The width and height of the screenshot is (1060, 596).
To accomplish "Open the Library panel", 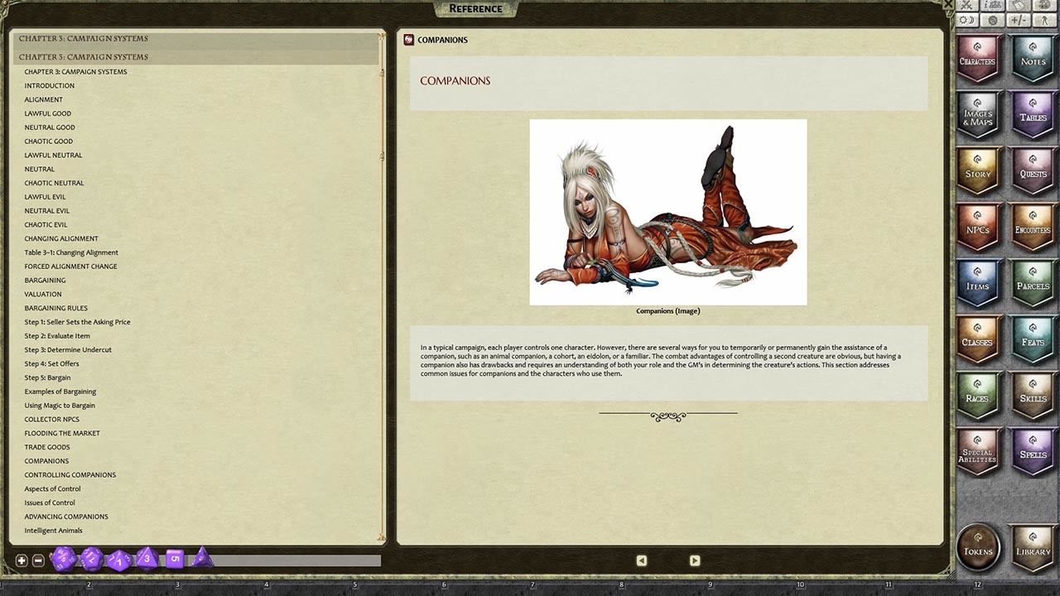I will (1032, 546).
